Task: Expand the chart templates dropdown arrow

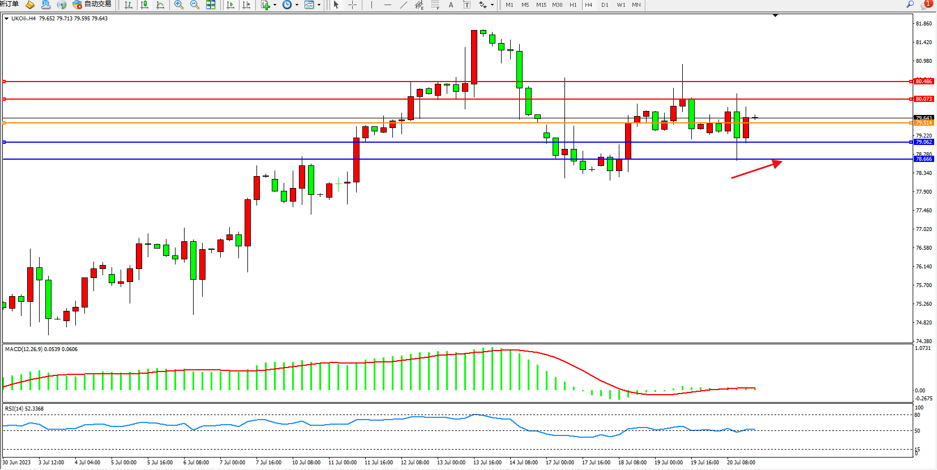Action: 319,5
